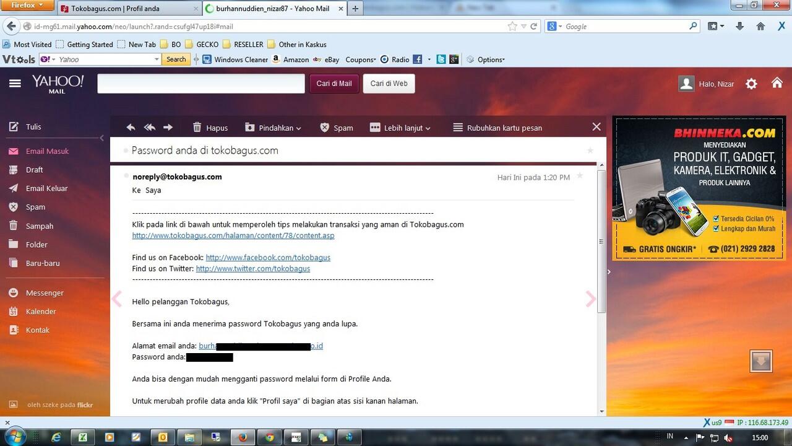The width and height of the screenshot is (792, 446).
Task: Click Rubuhkan kartu pesan
Action: point(497,128)
